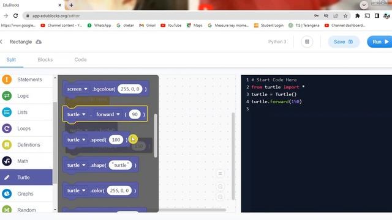Open the chetan Google bookmark
Viewport: 392px width, 220px height.
tap(125, 26)
